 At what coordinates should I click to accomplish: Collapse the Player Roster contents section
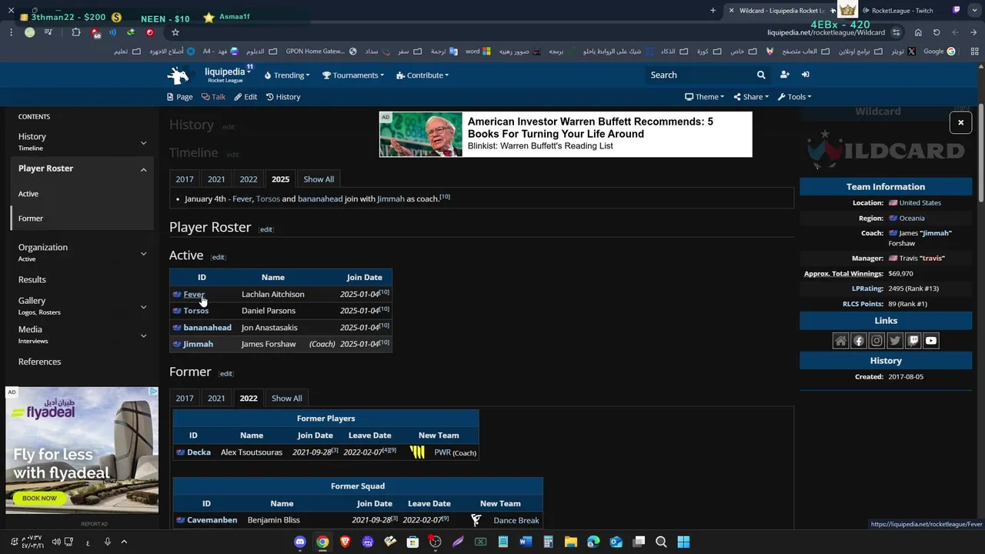pos(143,169)
